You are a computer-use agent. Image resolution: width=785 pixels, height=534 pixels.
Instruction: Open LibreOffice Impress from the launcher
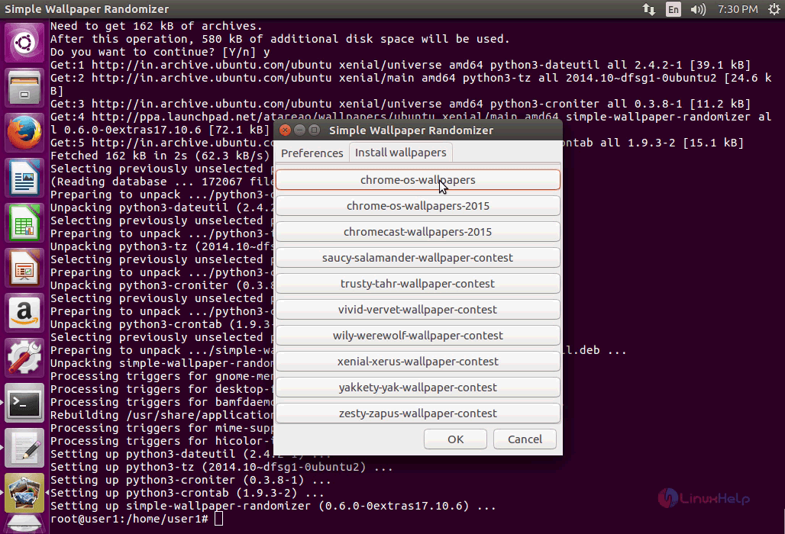coord(24,268)
